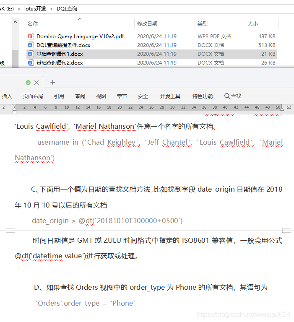
Task: Sort files by the 类型 column header
Action: [x=203, y=24]
